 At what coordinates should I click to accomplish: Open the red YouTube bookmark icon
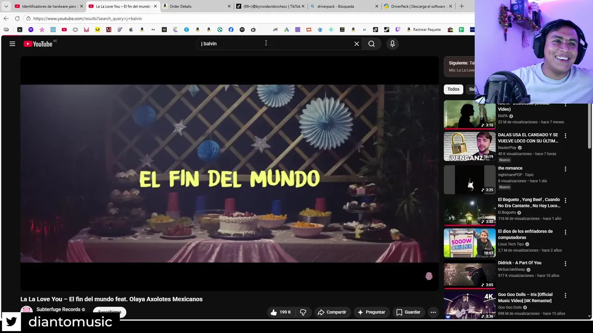point(64,30)
